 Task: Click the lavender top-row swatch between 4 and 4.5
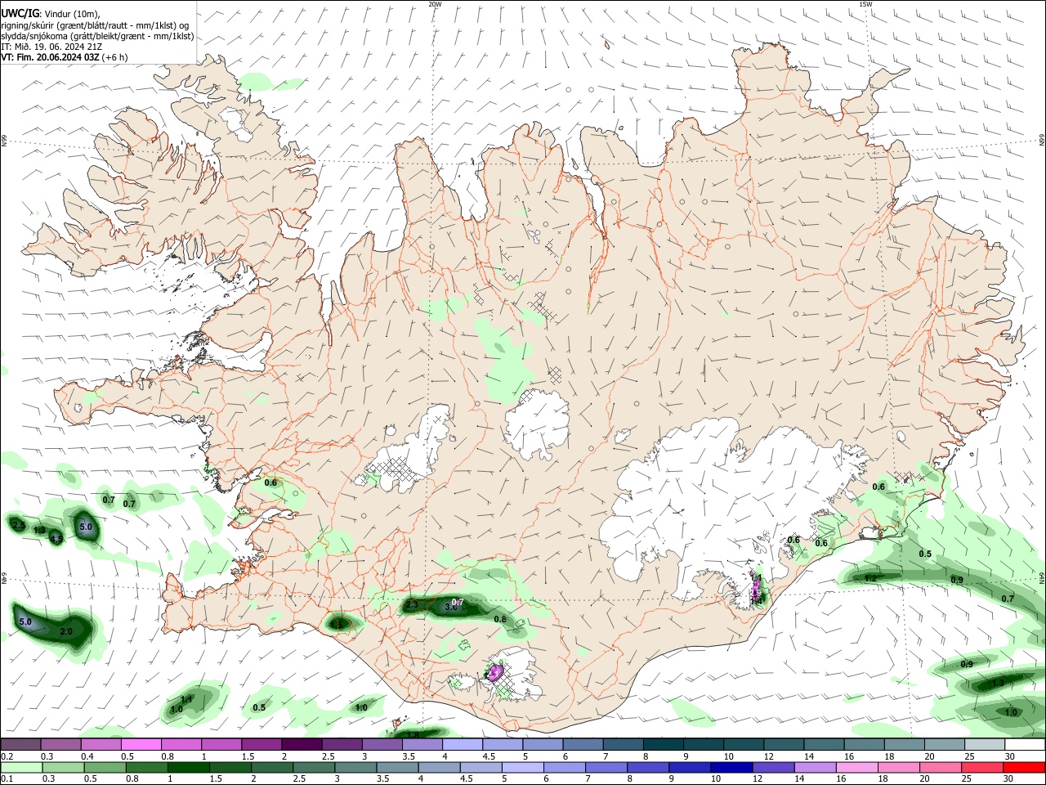pyautogui.click(x=461, y=744)
